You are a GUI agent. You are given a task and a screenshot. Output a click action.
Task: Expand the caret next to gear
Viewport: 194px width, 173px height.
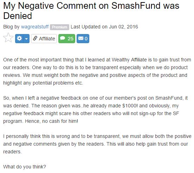(26, 39)
